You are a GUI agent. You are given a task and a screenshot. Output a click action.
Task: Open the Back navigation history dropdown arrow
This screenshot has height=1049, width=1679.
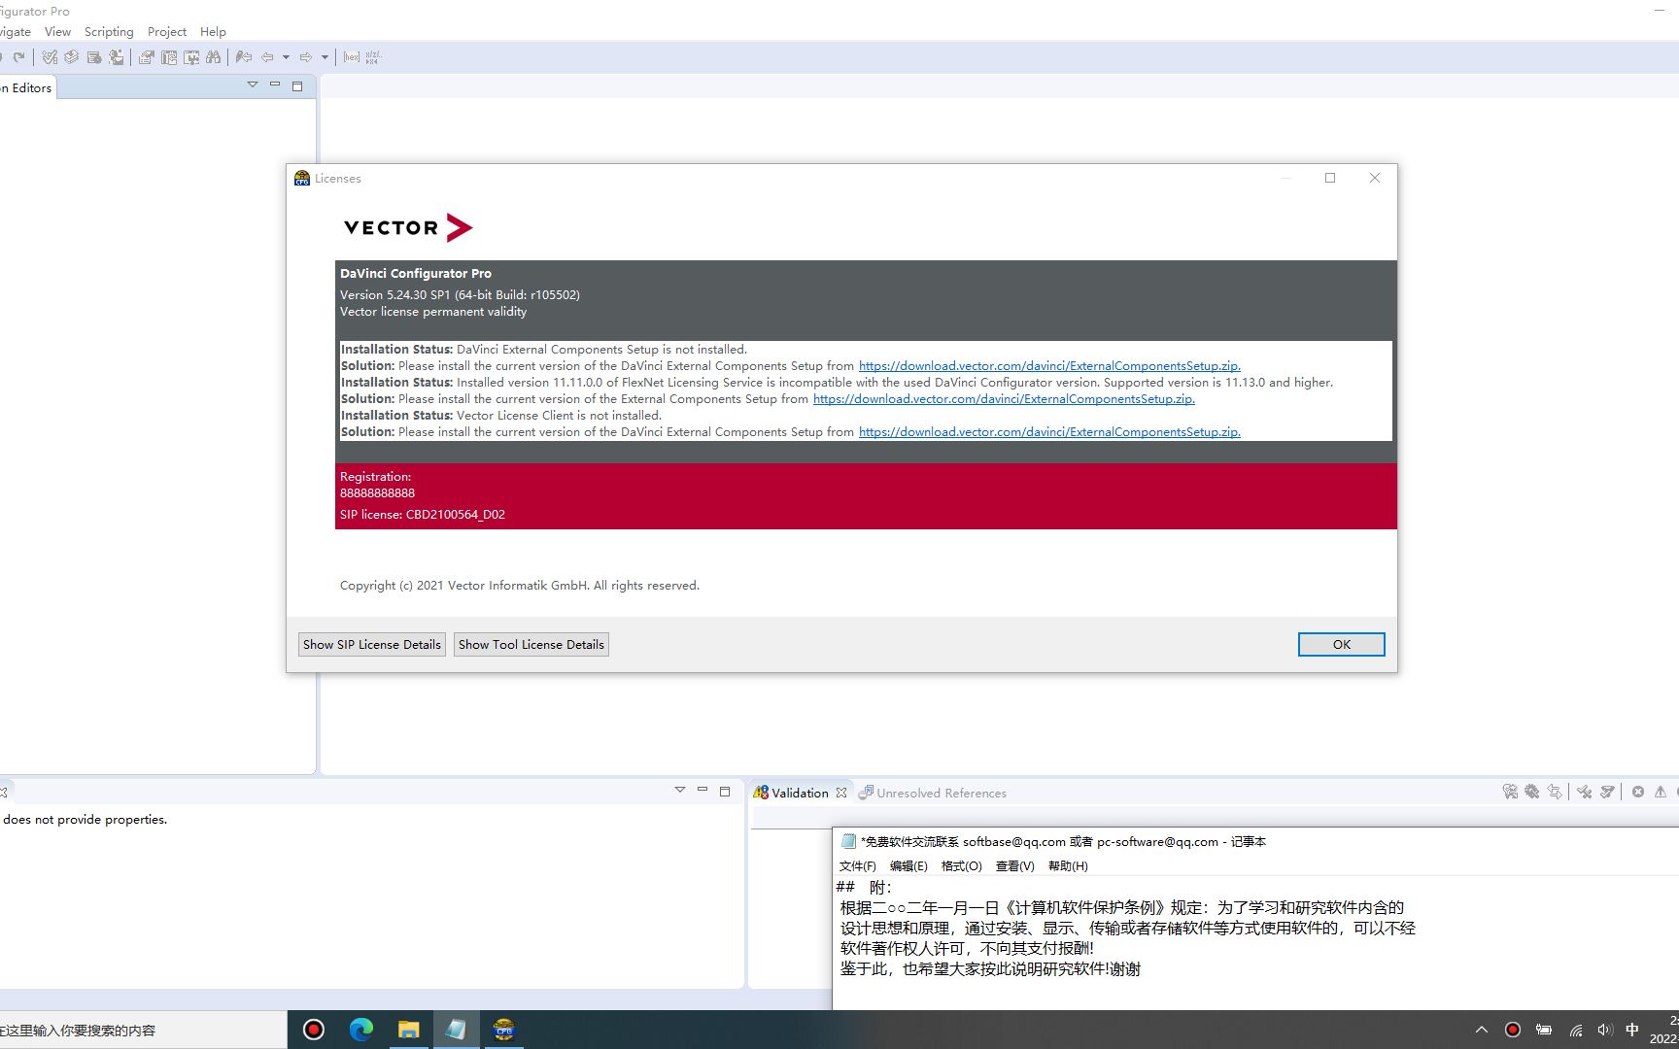(x=286, y=56)
